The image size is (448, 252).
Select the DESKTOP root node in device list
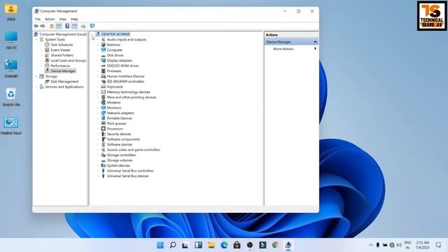pos(115,34)
